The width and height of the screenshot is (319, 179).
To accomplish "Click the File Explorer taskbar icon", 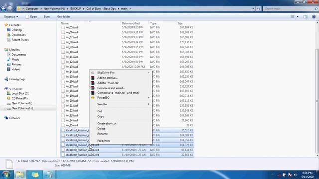I will 20,175.
